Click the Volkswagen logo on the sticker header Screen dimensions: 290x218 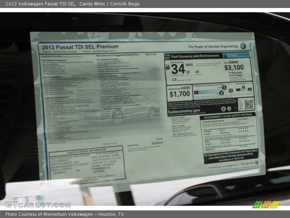point(243,46)
